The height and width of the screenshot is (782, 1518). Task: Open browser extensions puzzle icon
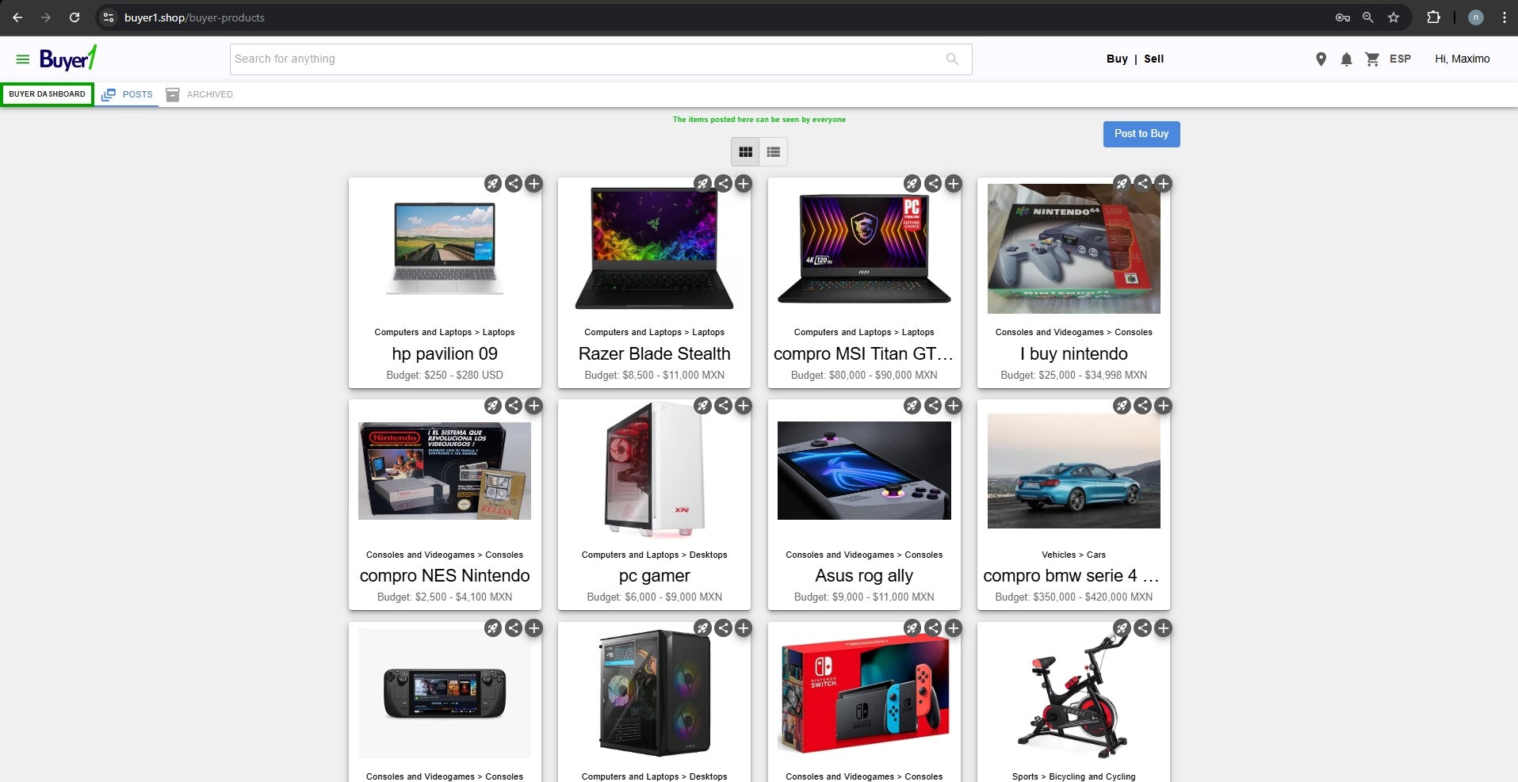[1433, 17]
